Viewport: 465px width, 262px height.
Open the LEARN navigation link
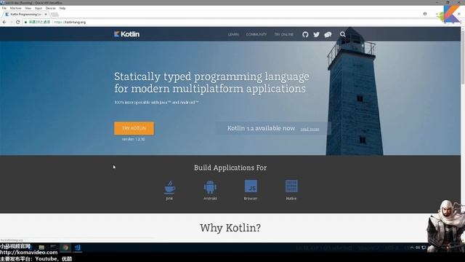click(x=233, y=34)
